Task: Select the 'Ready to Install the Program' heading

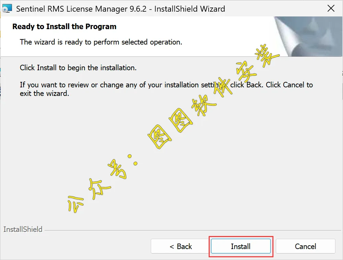Action: click(64, 26)
